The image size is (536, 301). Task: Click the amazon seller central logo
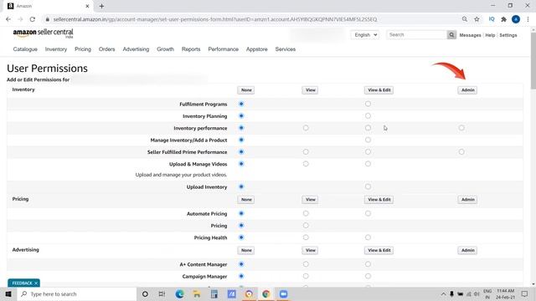[x=43, y=33]
